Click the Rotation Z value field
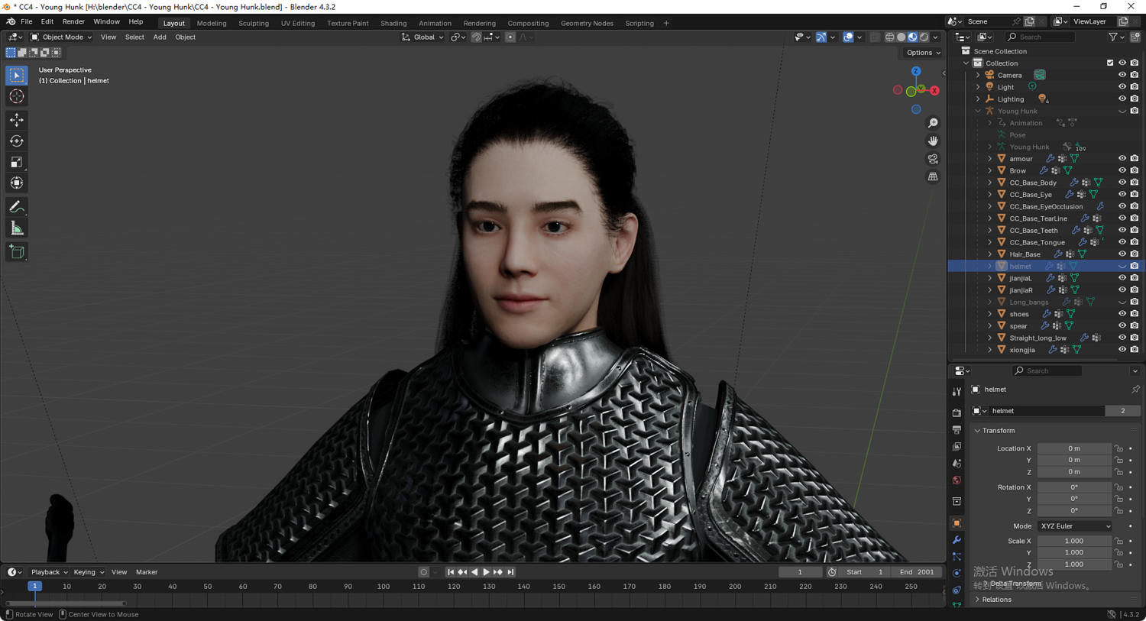 (x=1074, y=511)
